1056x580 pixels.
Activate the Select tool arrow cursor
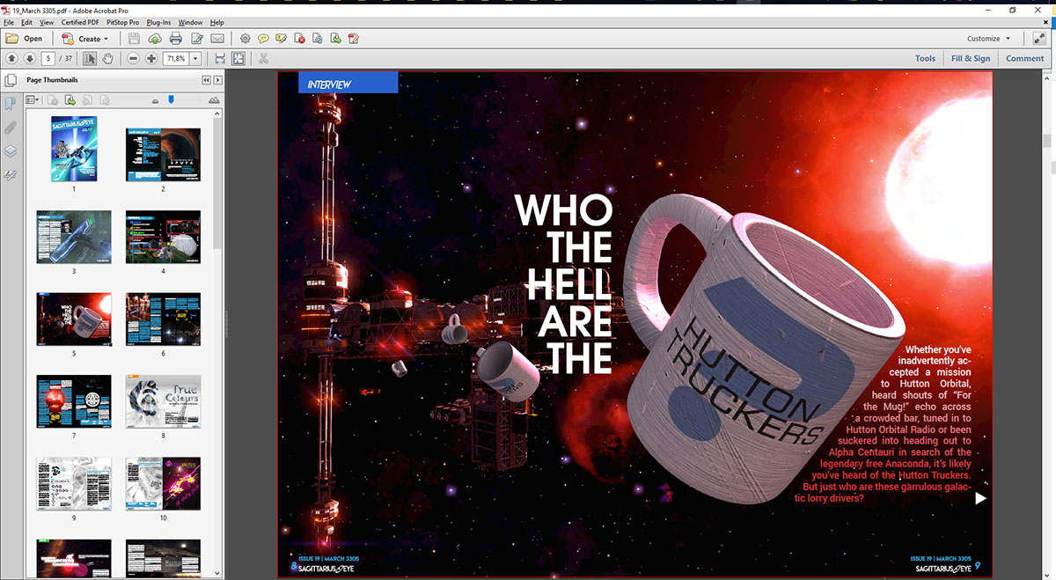90,59
